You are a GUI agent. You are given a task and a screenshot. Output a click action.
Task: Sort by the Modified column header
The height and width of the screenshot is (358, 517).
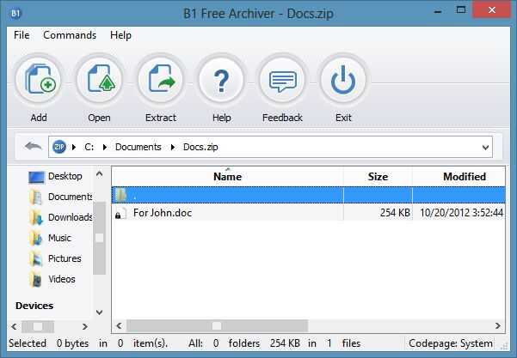(459, 177)
